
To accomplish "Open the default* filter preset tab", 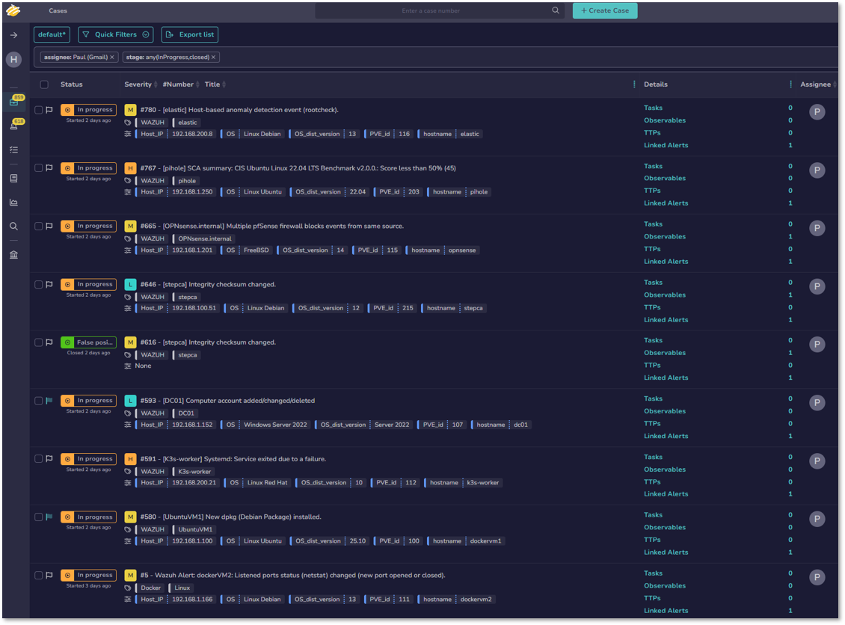I will click(51, 34).
